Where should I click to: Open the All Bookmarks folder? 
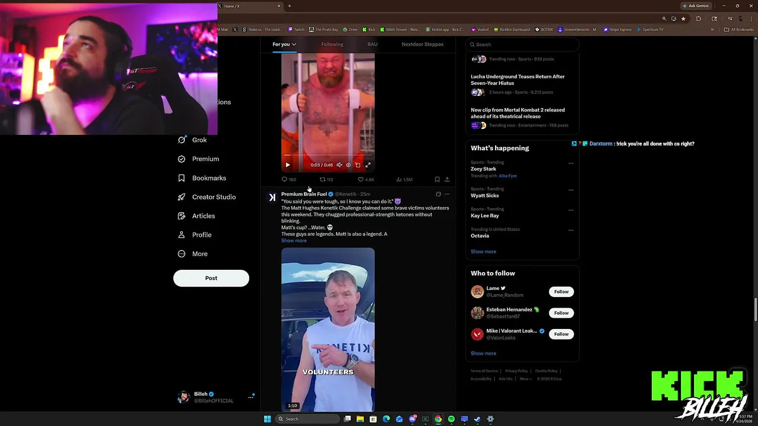(738, 30)
